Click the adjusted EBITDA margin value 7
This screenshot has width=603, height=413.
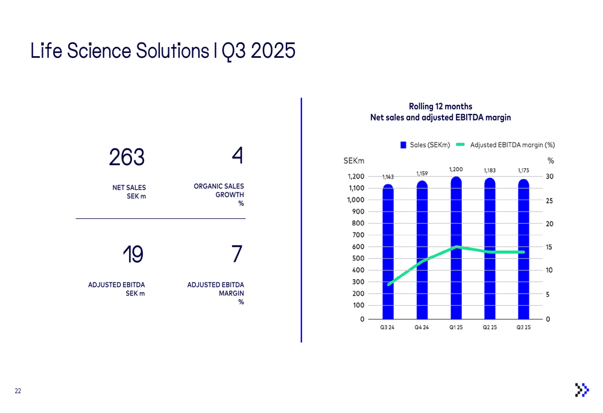tap(237, 254)
